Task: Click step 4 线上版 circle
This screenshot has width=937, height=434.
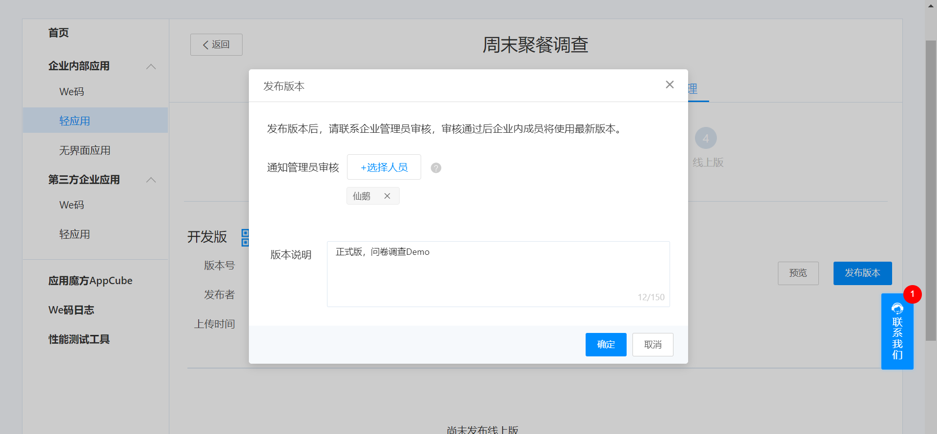Action: [x=706, y=138]
